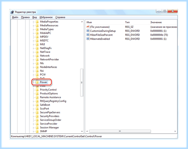Expand the ServiceProvider key

pyautogui.click(x=34, y=124)
